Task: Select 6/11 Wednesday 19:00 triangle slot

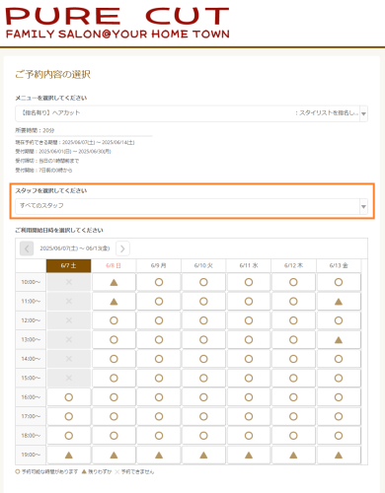Action: (x=249, y=455)
